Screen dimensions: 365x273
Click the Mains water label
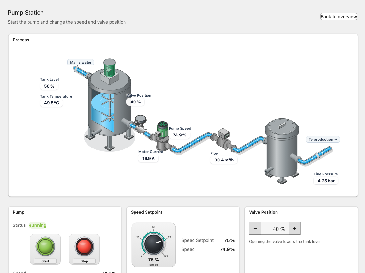[81, 62]
